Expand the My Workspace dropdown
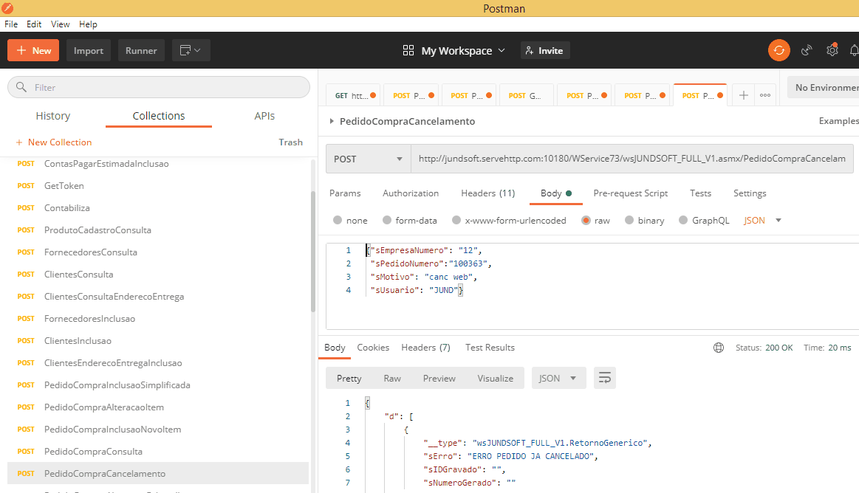 [454, 50]
